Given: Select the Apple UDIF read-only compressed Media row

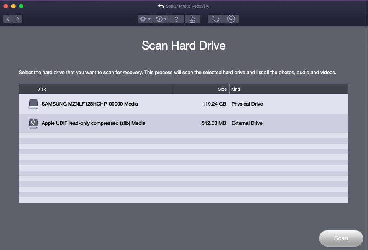Looking at the screenshot, I should coord(184,123).
